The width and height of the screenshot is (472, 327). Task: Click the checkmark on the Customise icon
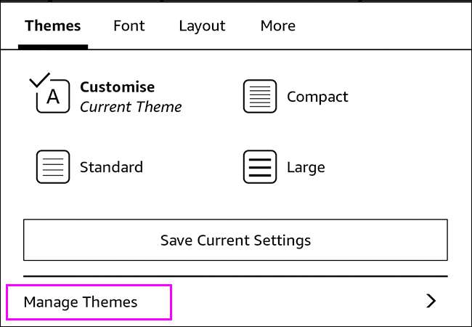point(39,78)
